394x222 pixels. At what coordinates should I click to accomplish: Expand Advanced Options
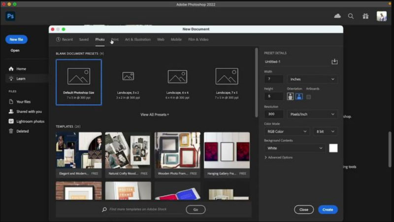tap(279, 157)
